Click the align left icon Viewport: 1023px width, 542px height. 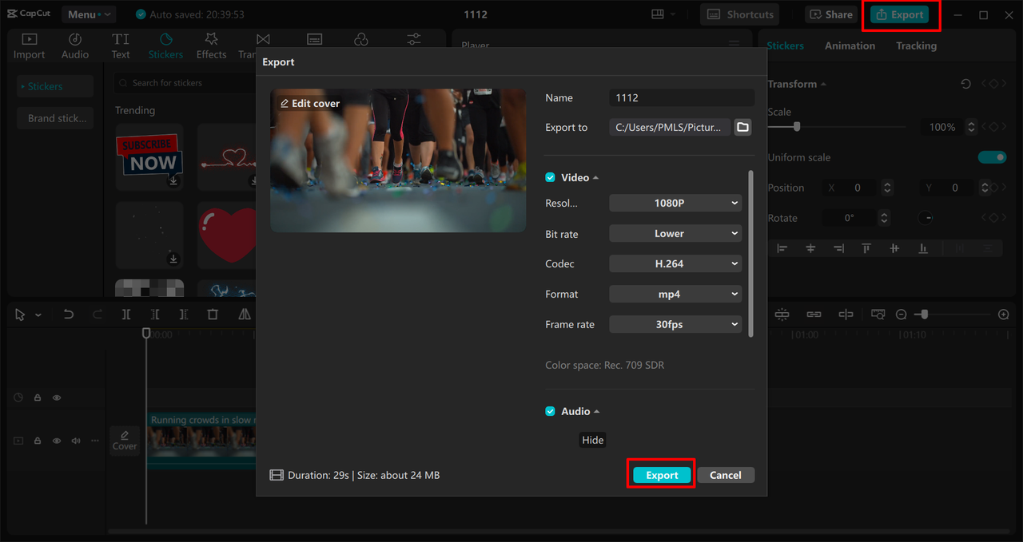tap(782, 249)
